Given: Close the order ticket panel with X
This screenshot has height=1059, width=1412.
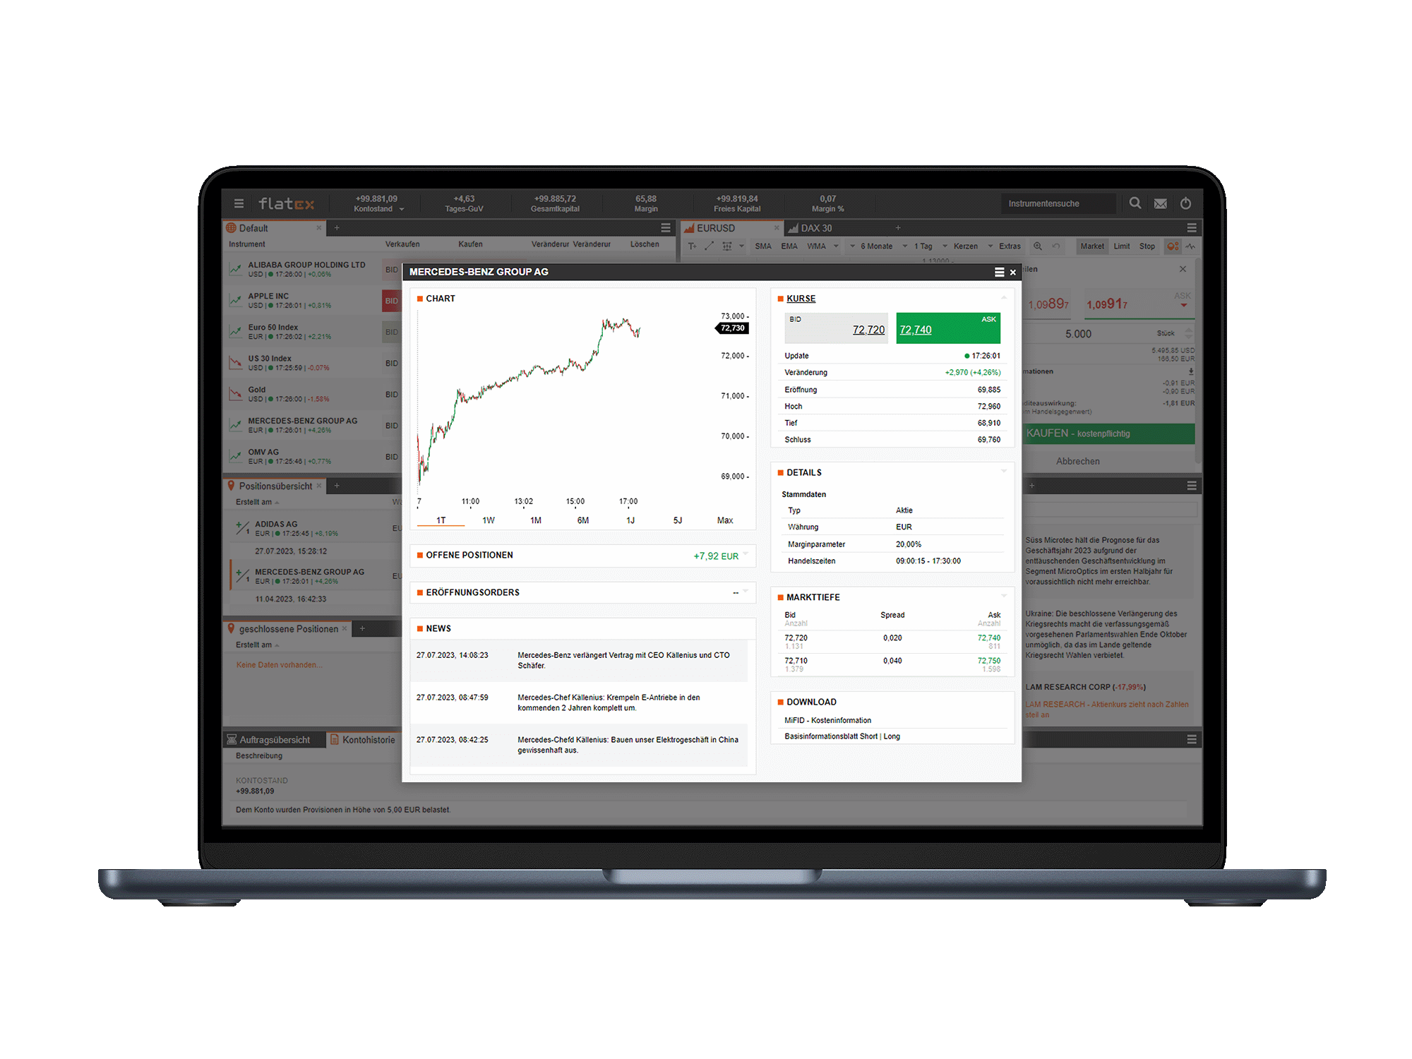Looking at the screenshot, I should (1183, 269).
